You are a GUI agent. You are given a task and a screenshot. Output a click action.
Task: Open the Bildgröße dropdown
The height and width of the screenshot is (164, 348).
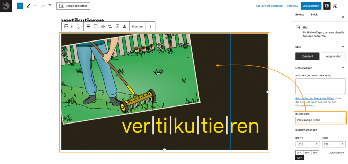click(x=320, y=120)
